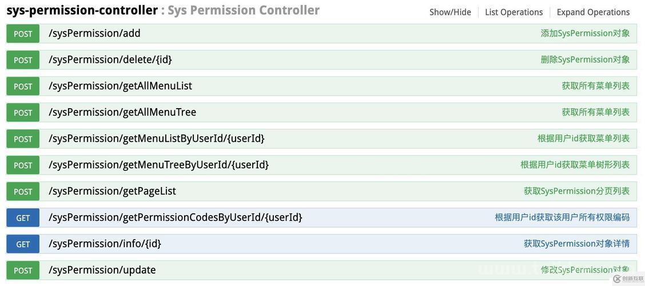Click GET badge for getPermissionCodesByUserId
The height and width of the screenshot is (286, 645).
(x=23, y=218)
